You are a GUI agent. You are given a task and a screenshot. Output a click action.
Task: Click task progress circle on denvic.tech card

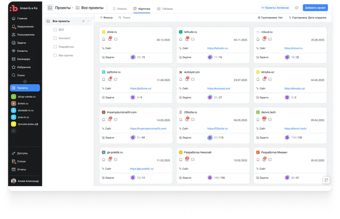click(x=287, y=138)
